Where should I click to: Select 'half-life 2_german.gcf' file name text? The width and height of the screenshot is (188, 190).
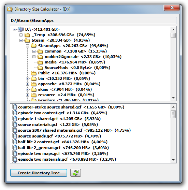[39, 148]
